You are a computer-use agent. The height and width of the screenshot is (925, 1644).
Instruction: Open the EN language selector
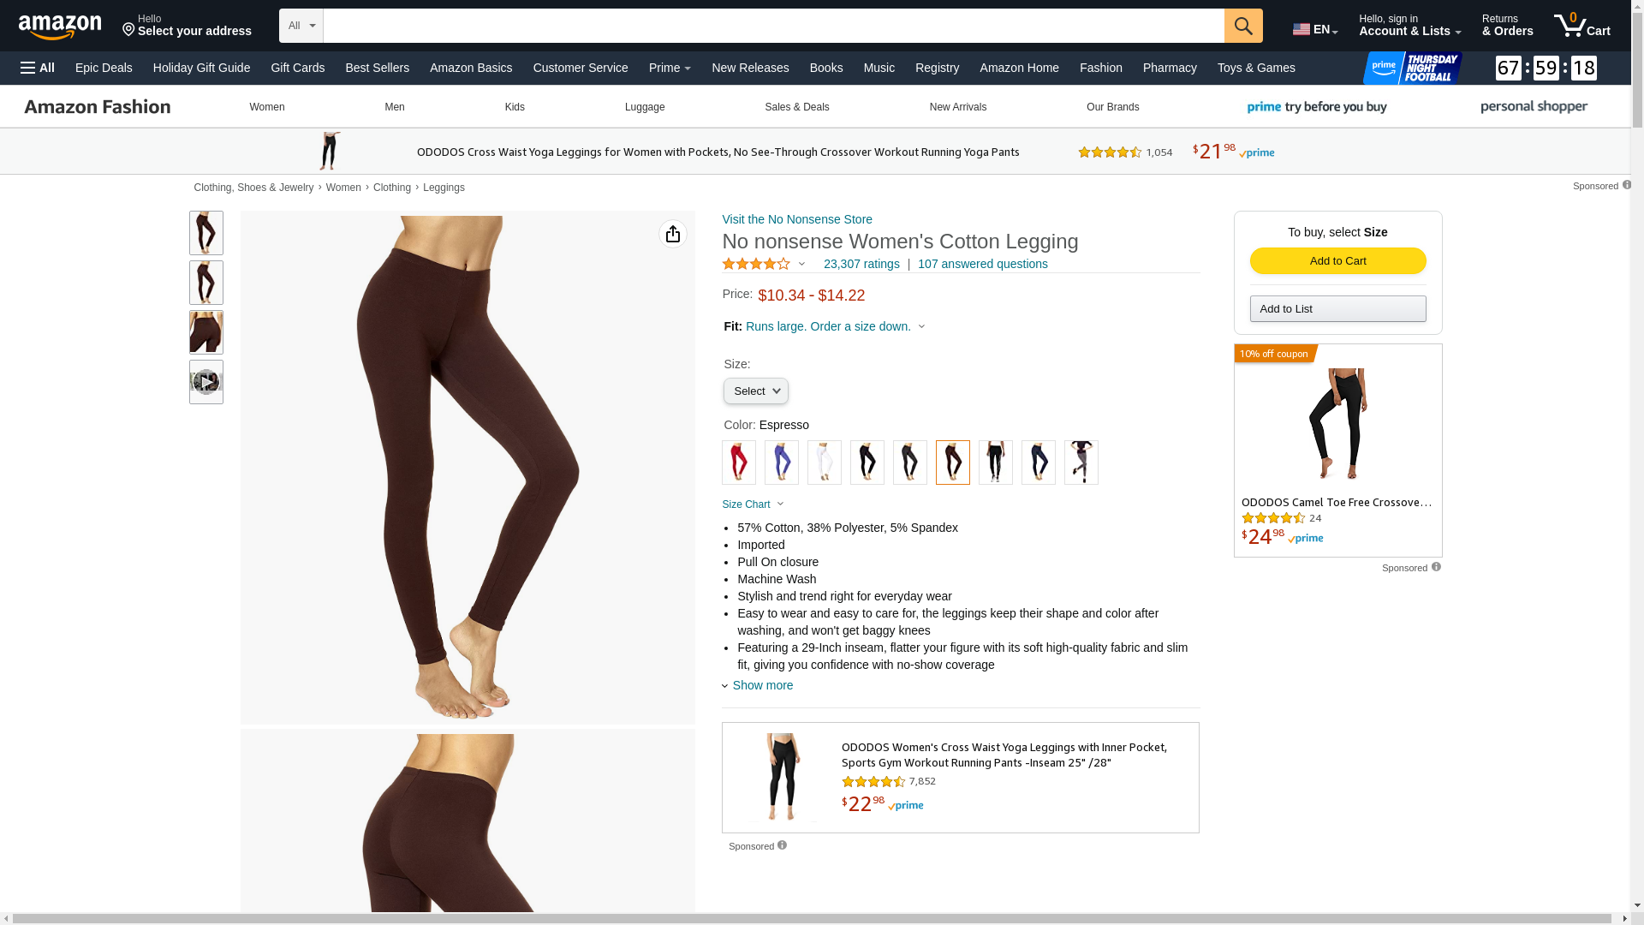(1315, 29)
